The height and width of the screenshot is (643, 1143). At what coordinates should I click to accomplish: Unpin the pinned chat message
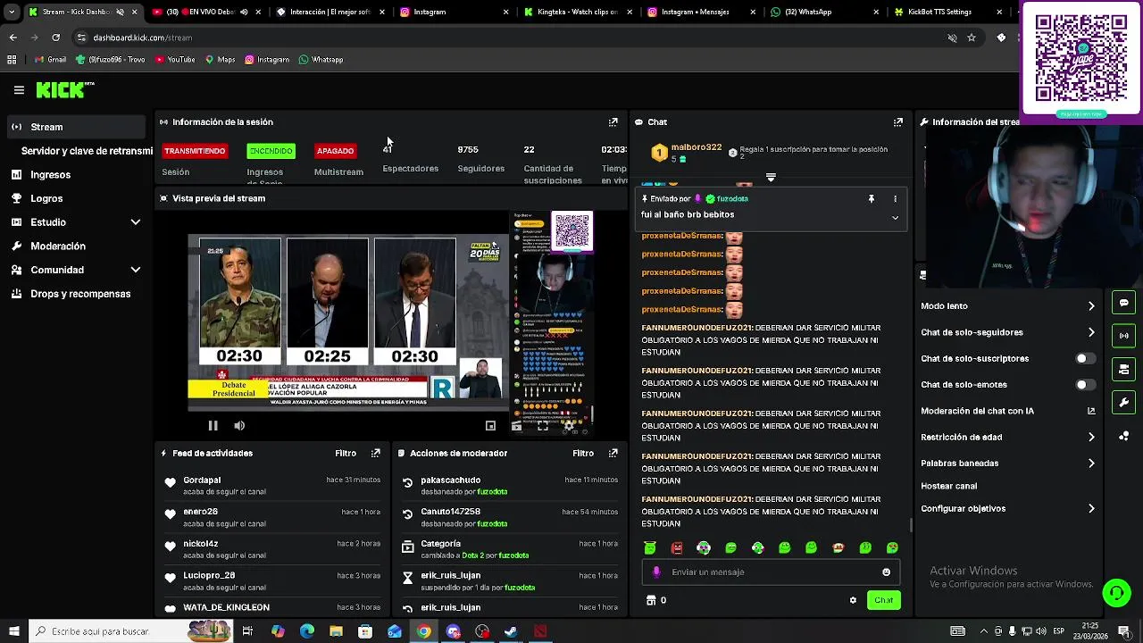[872, 199]
